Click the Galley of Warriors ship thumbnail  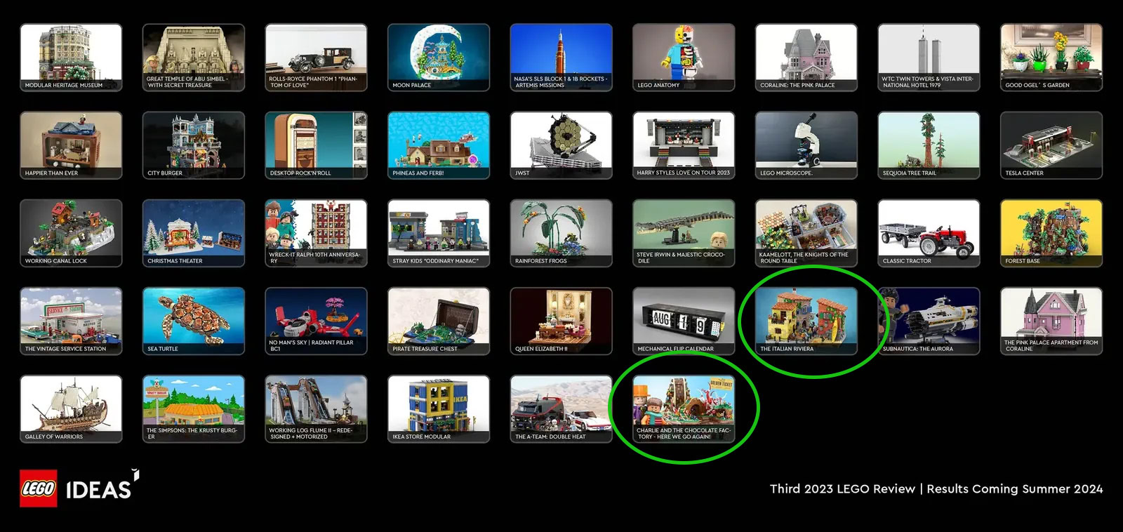[71, 408]
